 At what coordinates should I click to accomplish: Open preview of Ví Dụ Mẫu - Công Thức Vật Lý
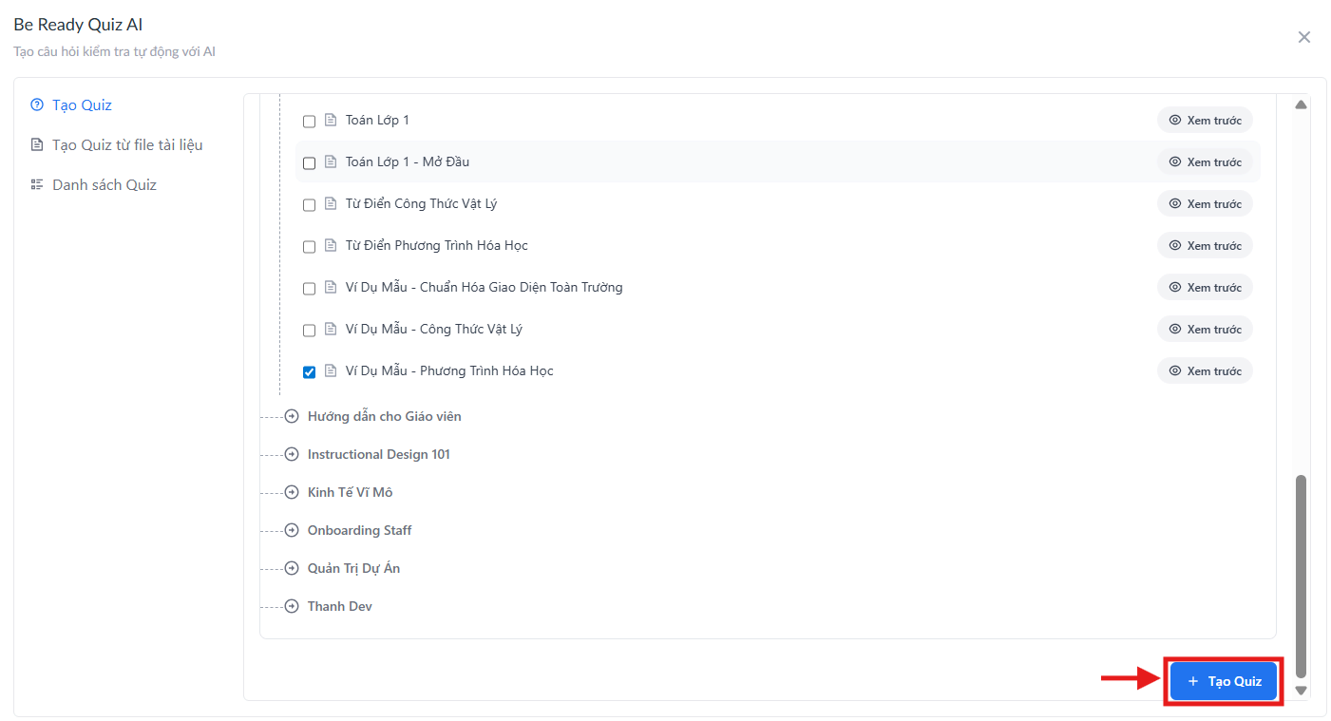tap(1205, 330)
